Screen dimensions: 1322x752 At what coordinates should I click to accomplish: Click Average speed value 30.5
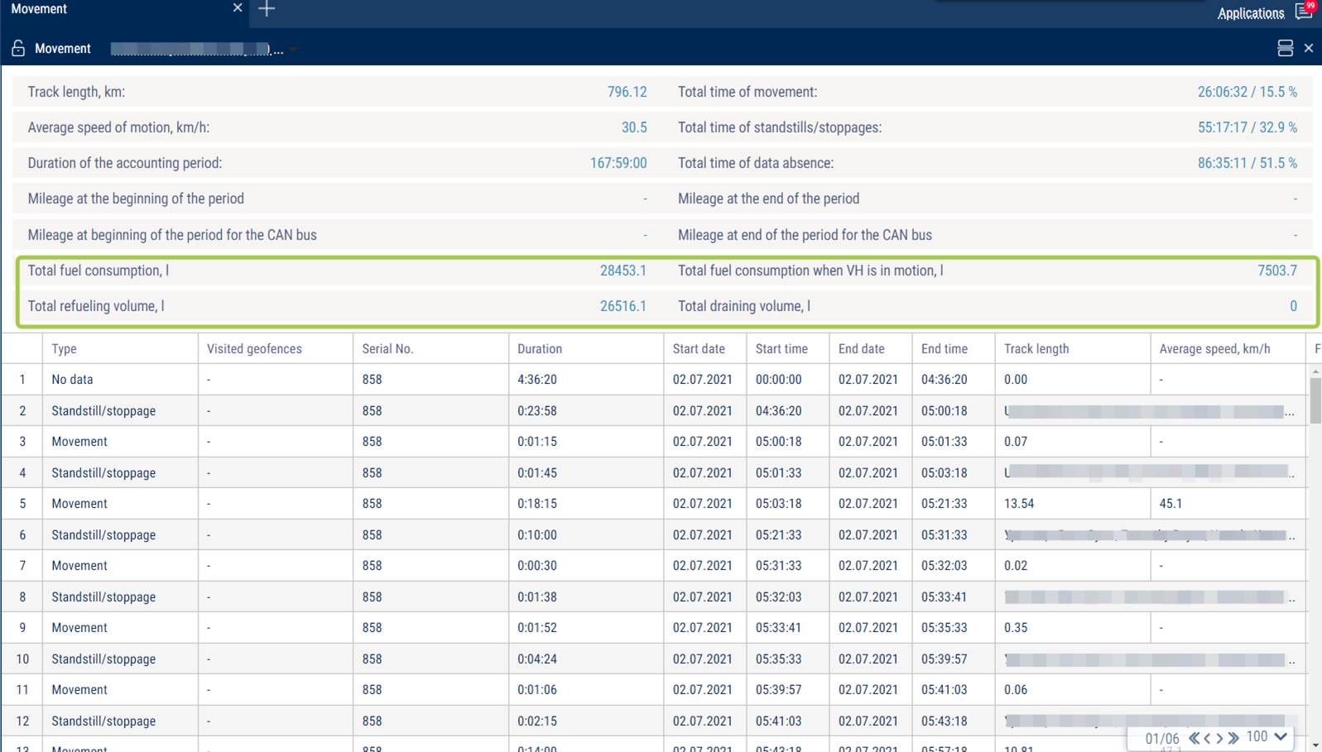(x=634, y=127)
